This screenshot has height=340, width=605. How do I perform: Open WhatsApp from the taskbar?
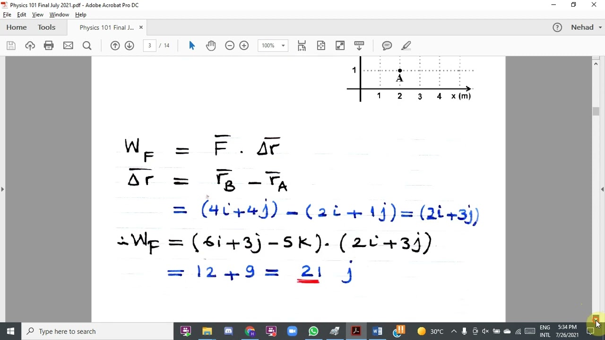(x=313, y=331)
